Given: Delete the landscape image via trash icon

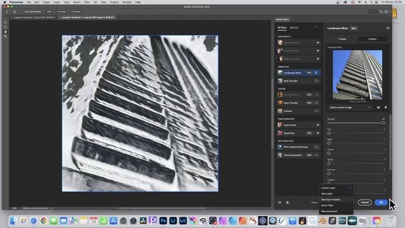Looking at the screenshot, I should [x=386, y=107].
